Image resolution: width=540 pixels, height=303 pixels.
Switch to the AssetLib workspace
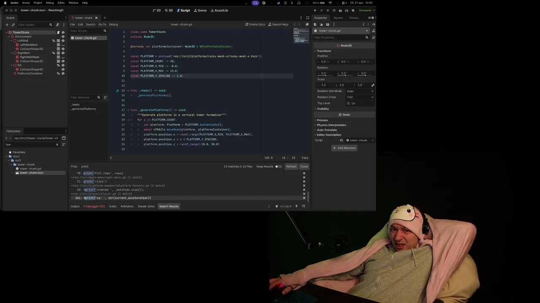coord(219,10)
